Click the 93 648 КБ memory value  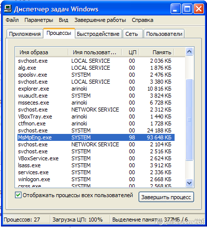pyautogui.click(x=159, y=137)
